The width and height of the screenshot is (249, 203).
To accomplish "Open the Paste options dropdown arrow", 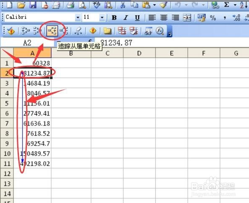I will click(155, 5).
